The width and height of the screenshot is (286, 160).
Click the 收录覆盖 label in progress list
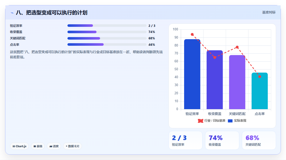click(x=16, y=32)
